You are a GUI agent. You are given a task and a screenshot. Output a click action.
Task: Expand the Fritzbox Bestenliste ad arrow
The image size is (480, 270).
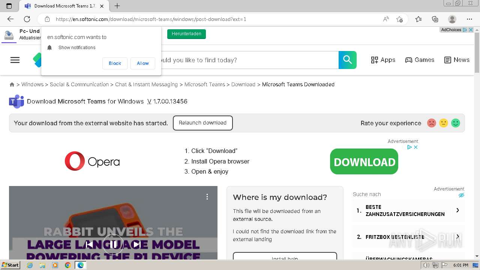[x=457, y=237]
